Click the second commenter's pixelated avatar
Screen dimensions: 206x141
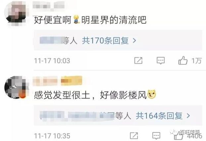pos(17,88)
